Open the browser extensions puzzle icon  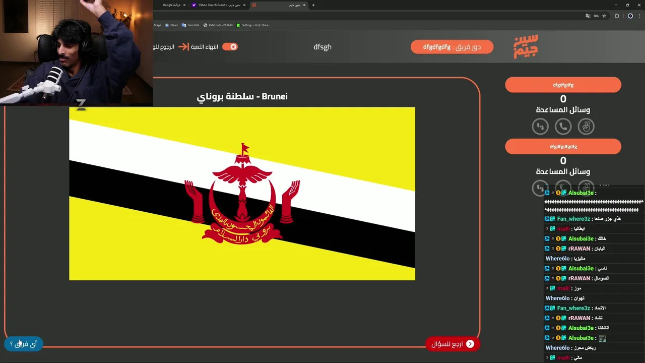point(617,16)
